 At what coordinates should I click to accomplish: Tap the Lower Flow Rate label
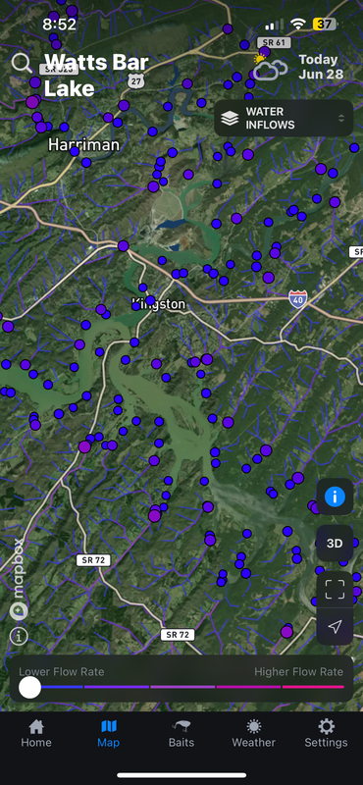pyautogui.click(x=62, y=672)
